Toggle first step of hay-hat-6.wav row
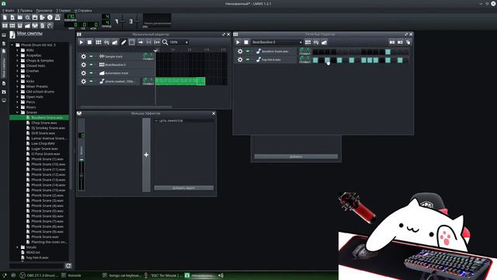497x280 pixels. [315, 60]
